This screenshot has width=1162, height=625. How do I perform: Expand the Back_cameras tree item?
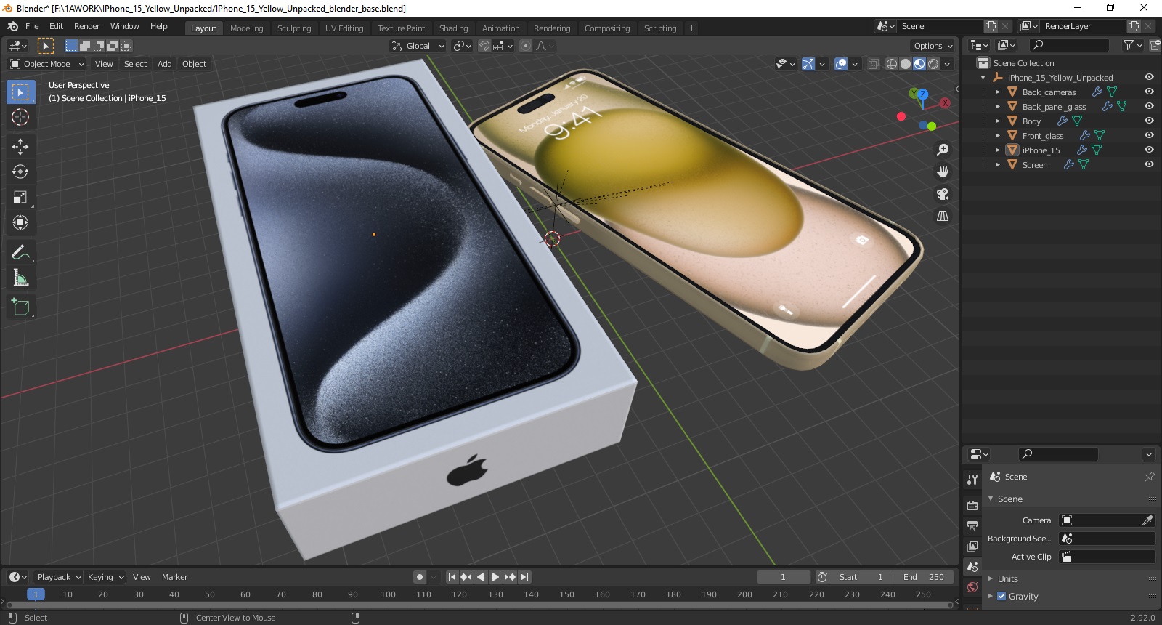(998, 92)
